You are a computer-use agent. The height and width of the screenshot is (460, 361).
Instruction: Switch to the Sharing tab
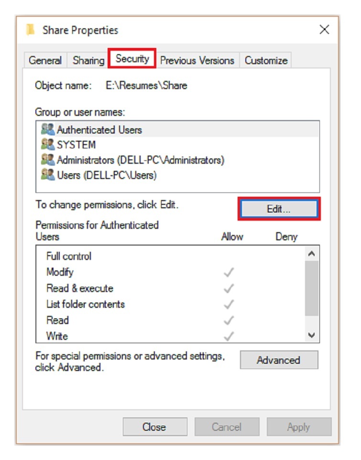[88, 61]
